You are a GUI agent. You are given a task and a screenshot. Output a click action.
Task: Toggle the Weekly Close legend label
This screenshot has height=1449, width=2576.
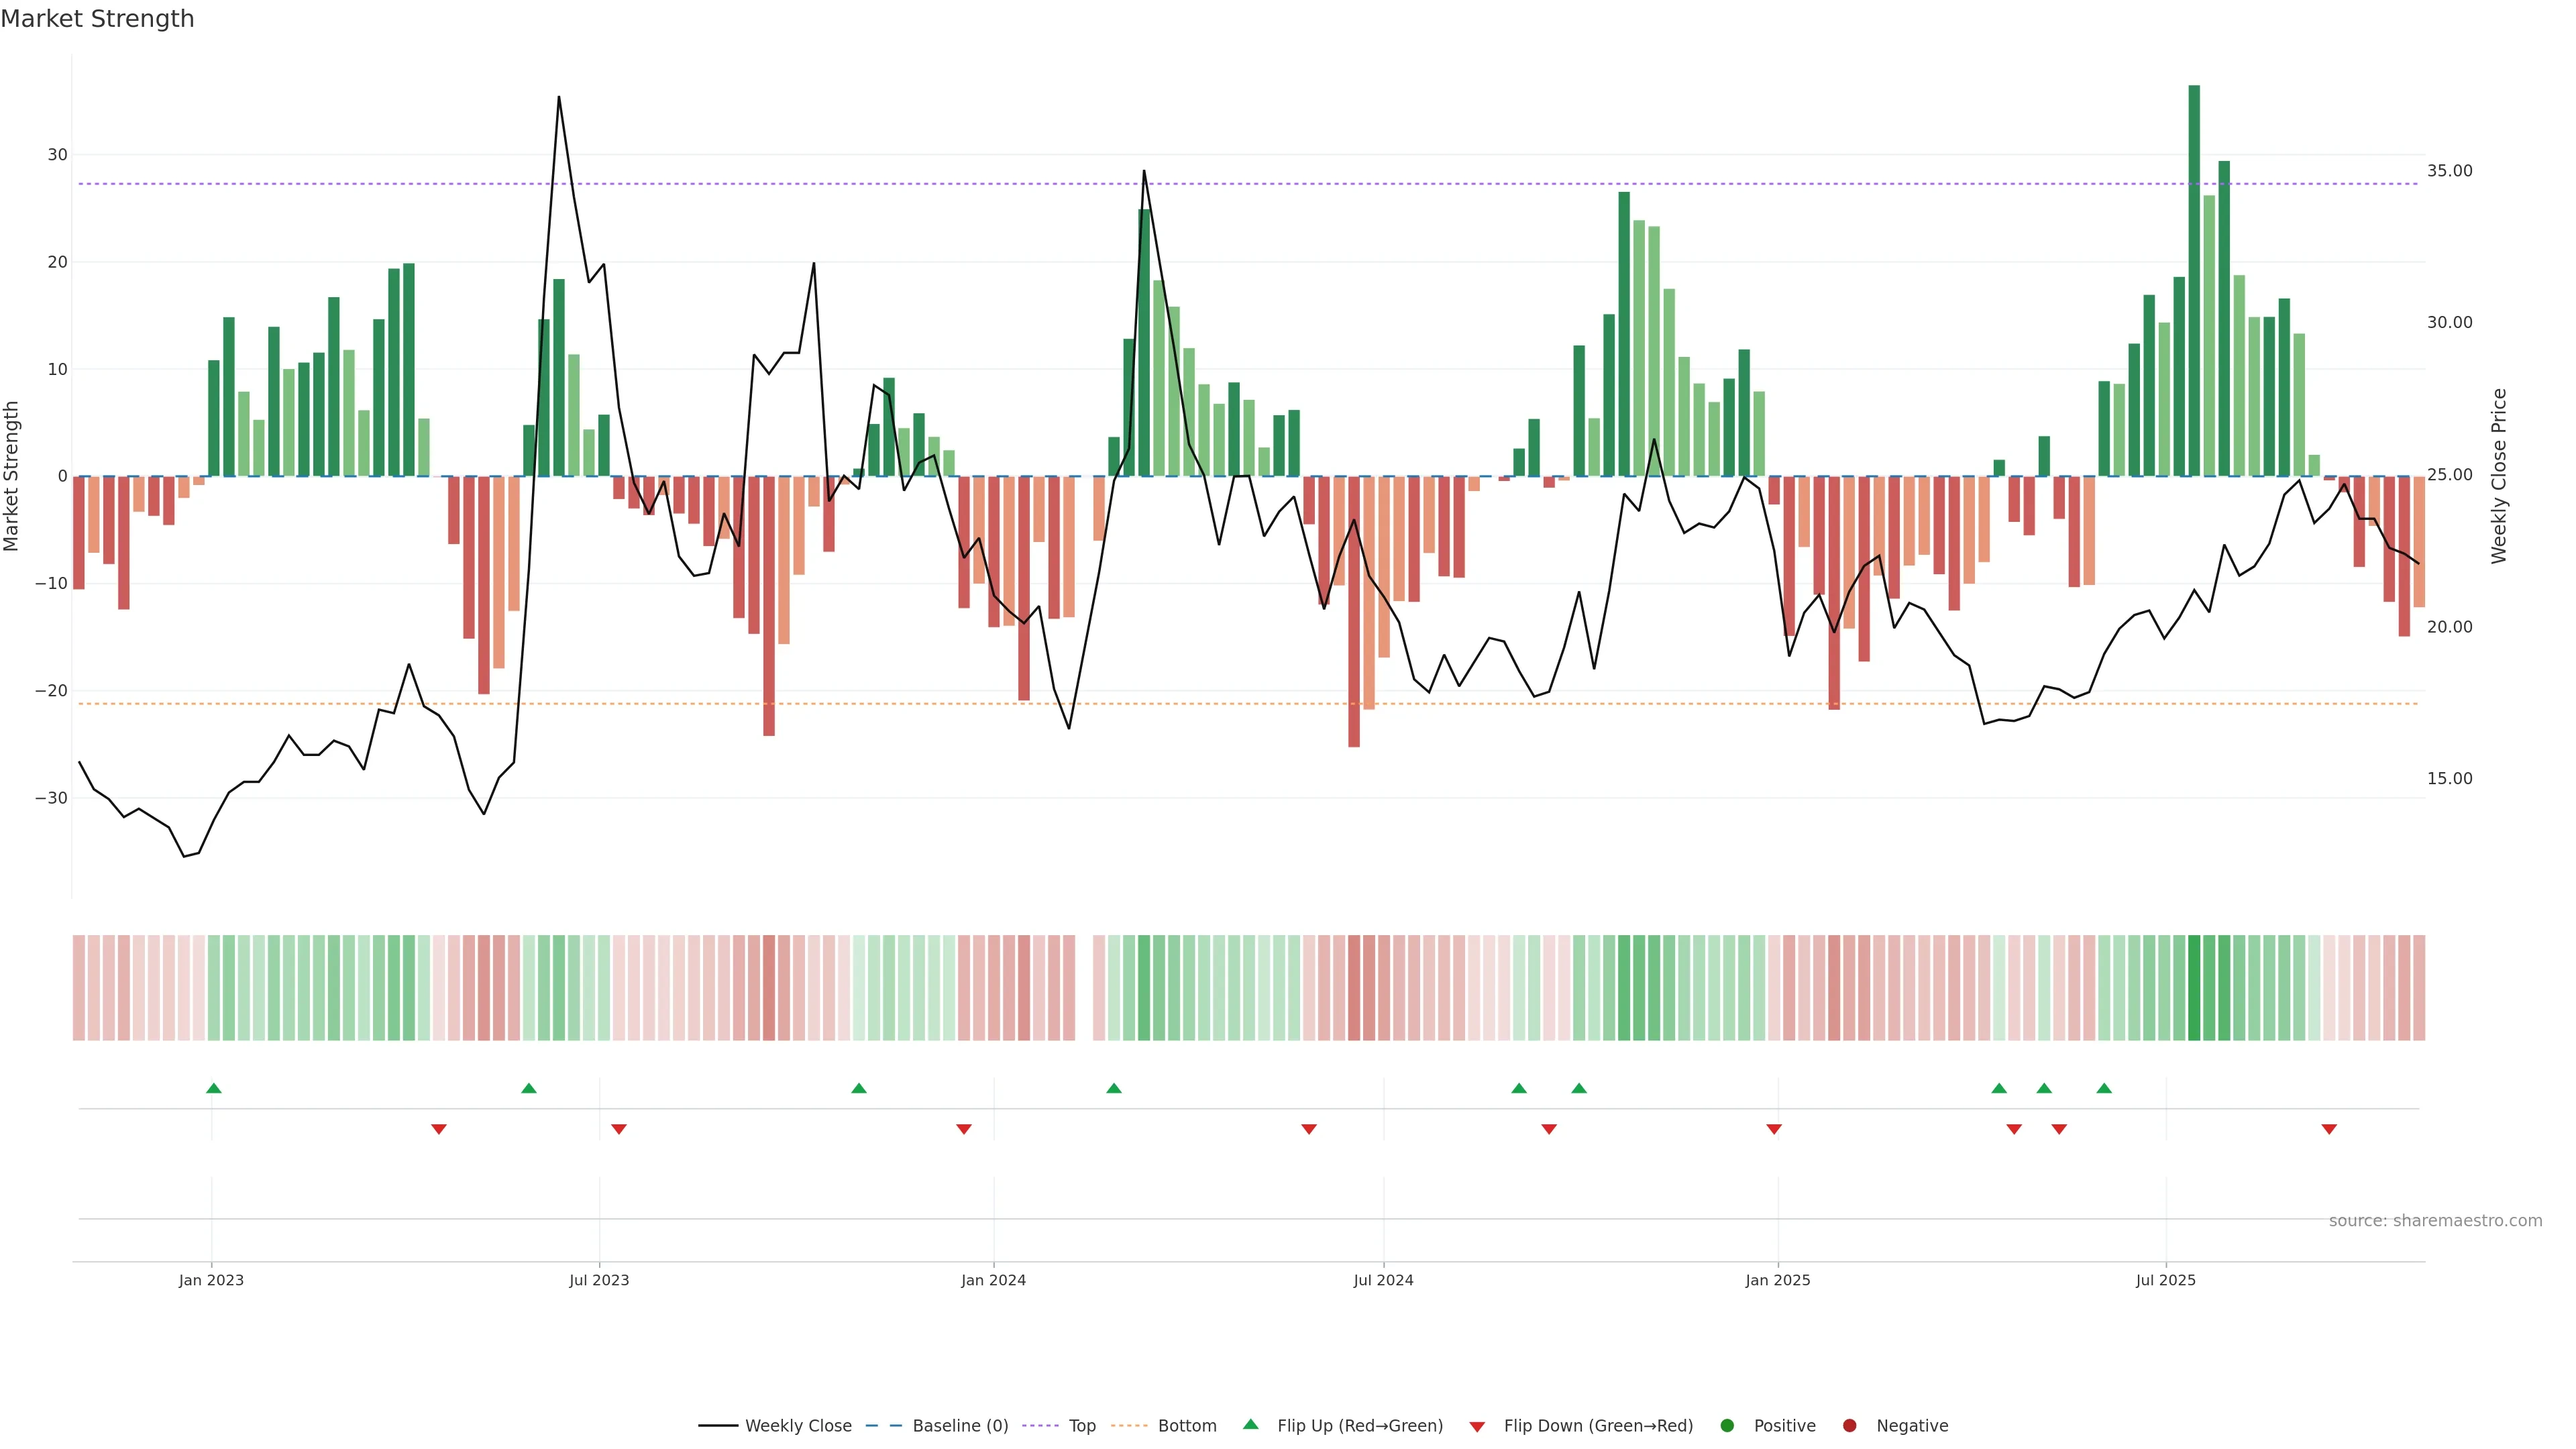click(x=798, y=1426)
